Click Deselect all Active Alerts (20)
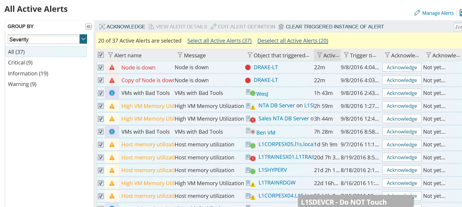462x207 pixels. [x=293, y=41]
